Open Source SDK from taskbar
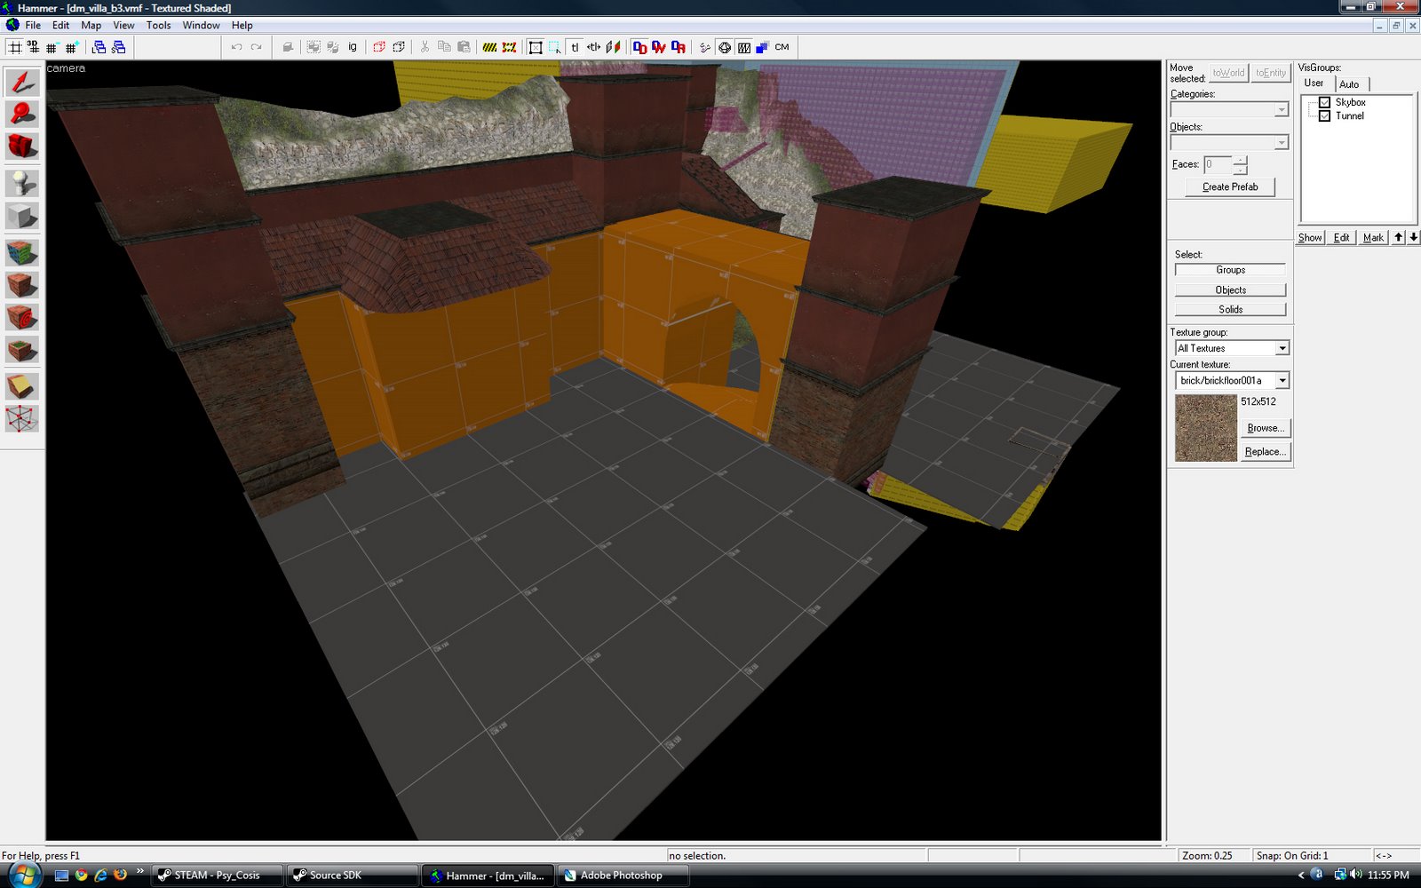This screenshot has width=1421, height=888. pyautogui.click(x=352, y=875)
